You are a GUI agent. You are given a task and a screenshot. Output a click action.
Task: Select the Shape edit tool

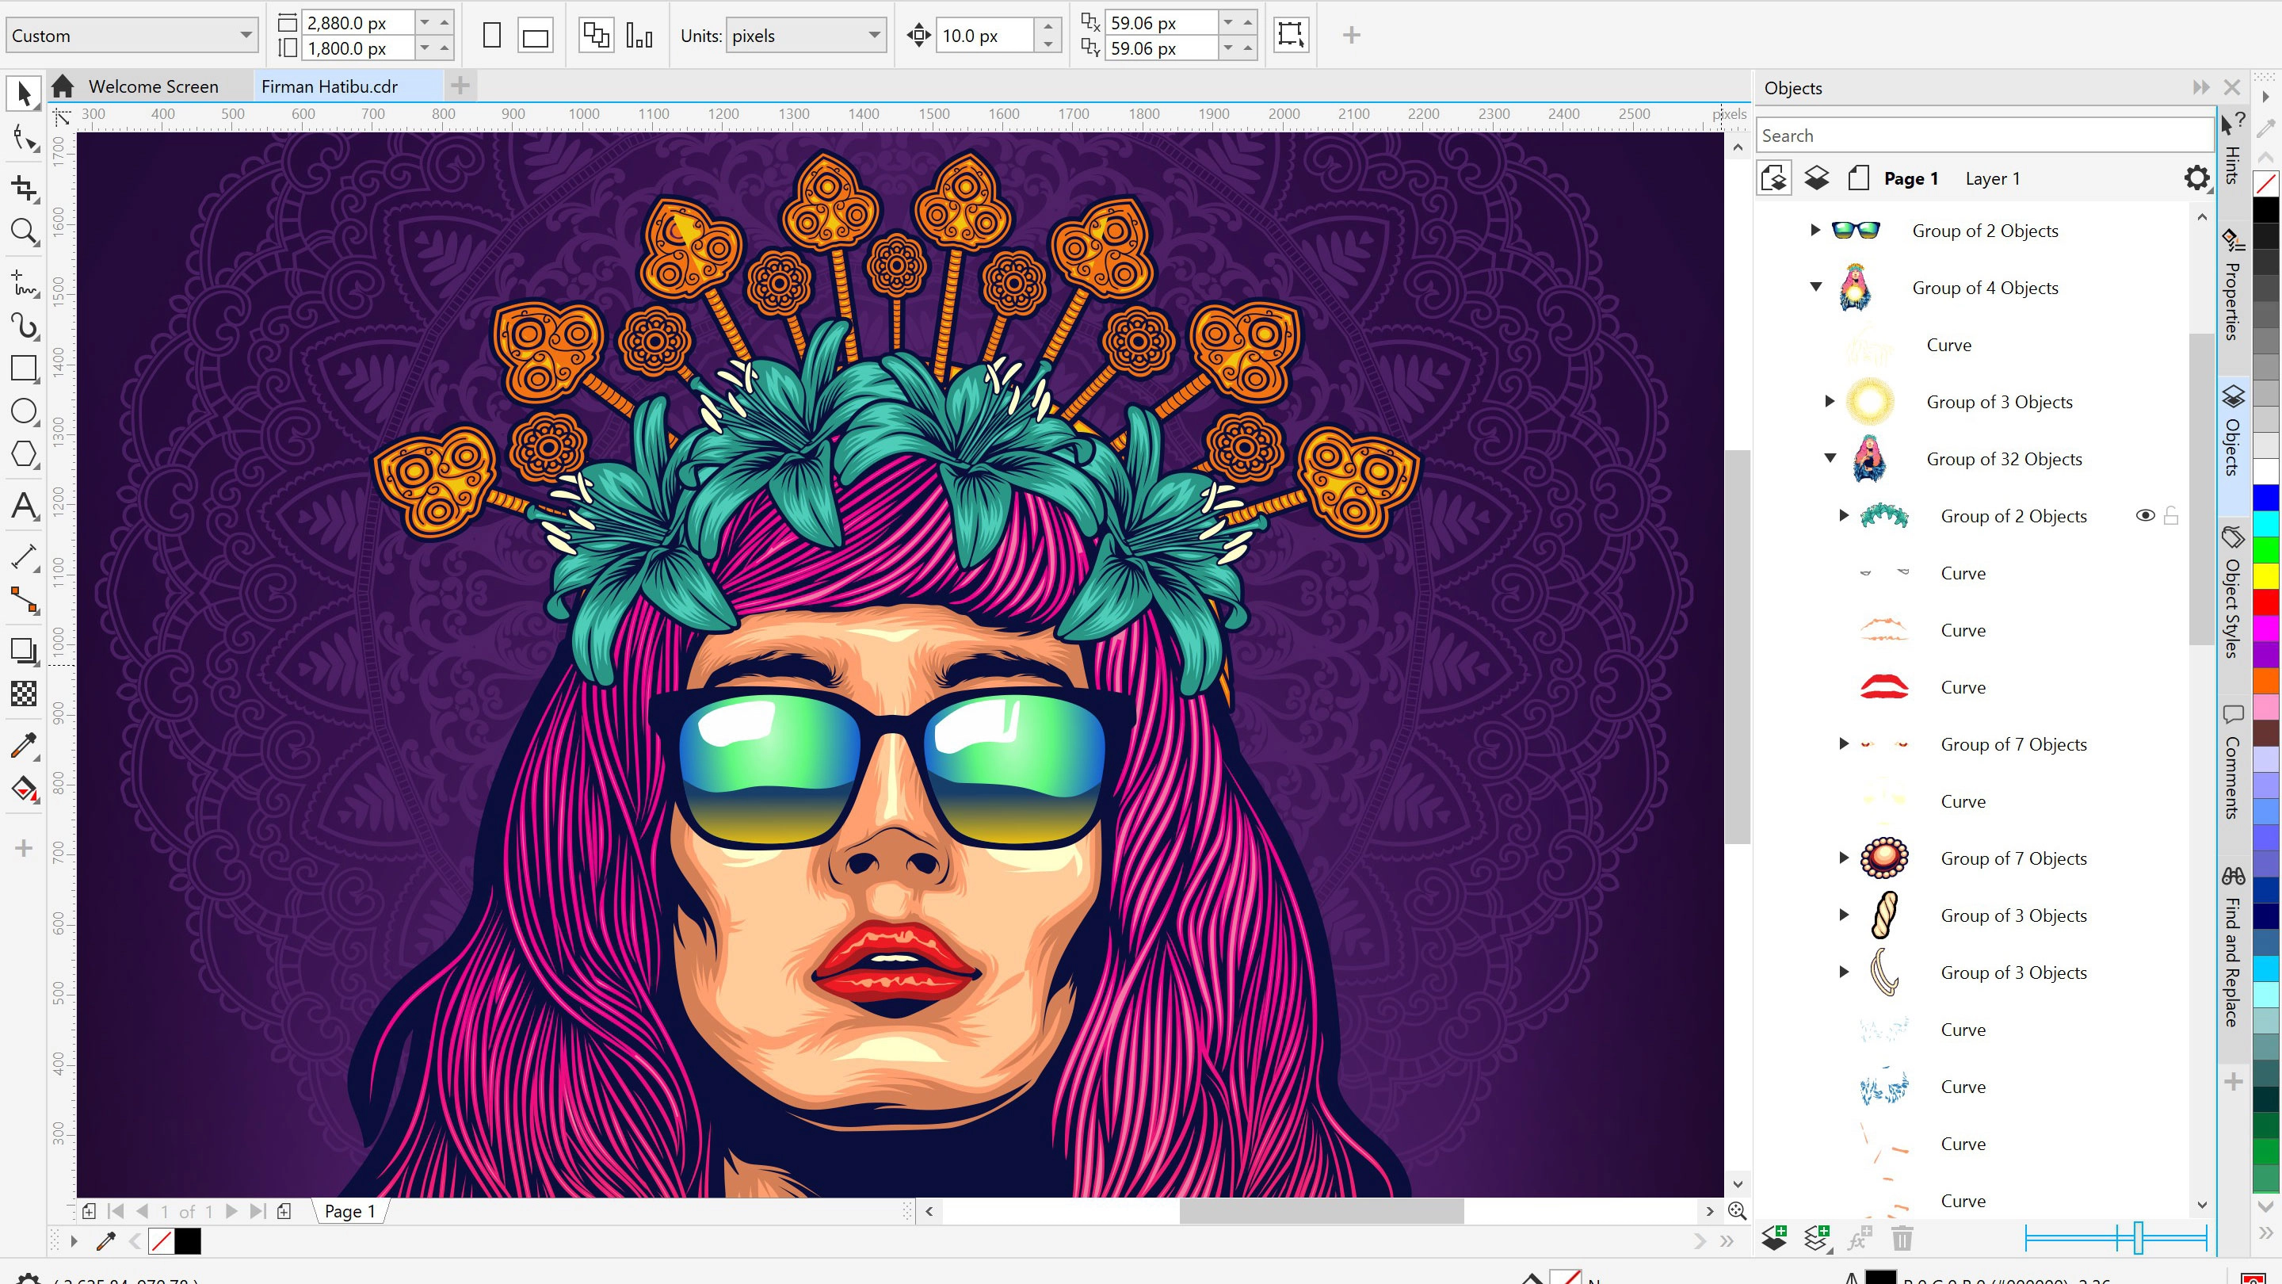point(24,138)
